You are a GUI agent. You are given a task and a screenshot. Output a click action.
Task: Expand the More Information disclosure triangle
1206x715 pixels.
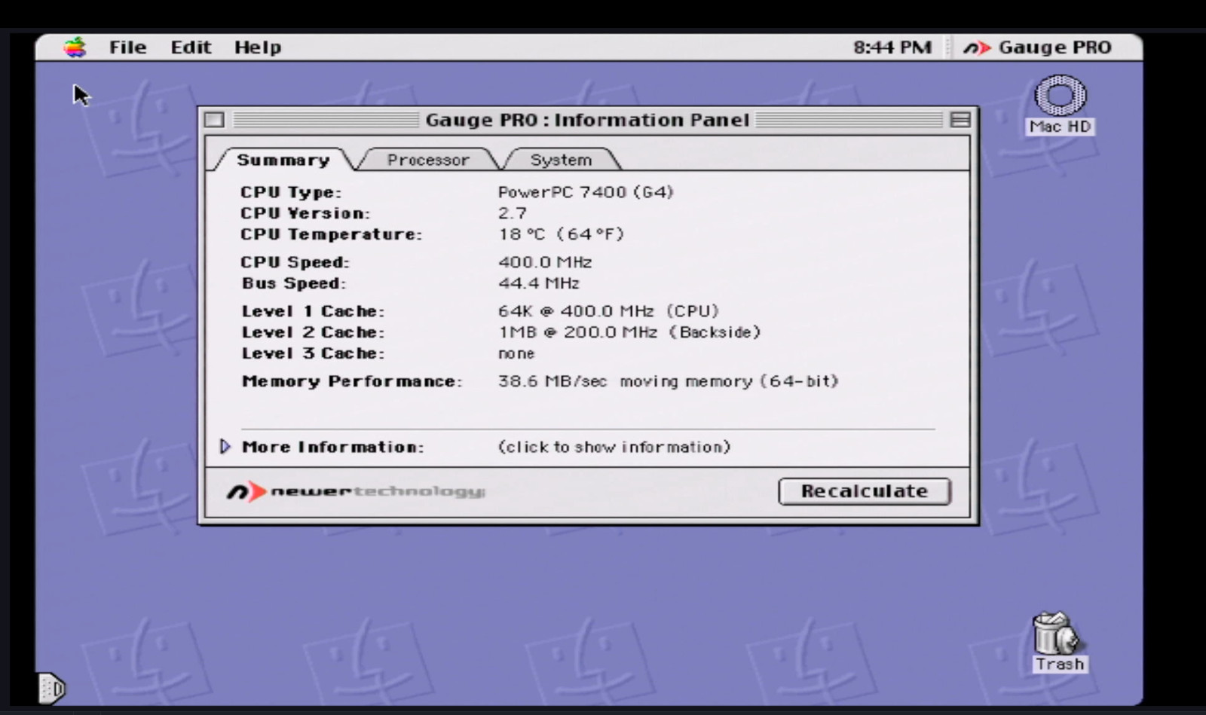click(x=225, y=447)
